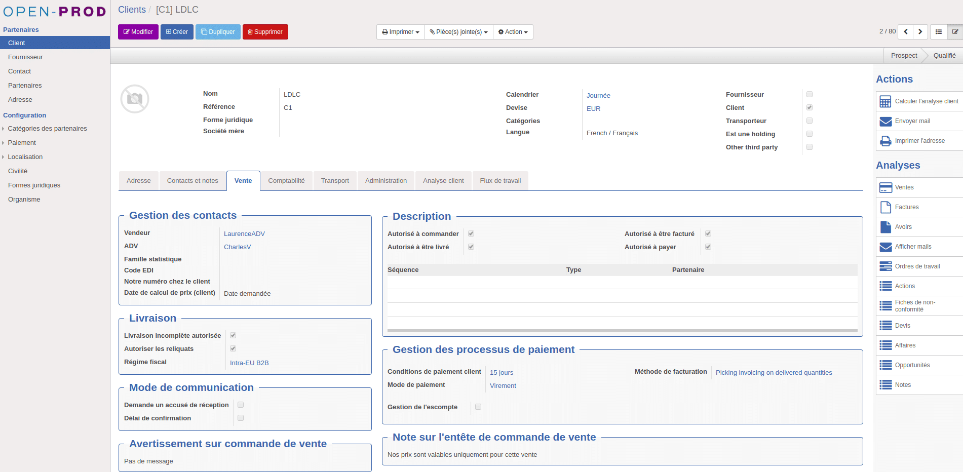Switch to list view icon

coord(938,32)
